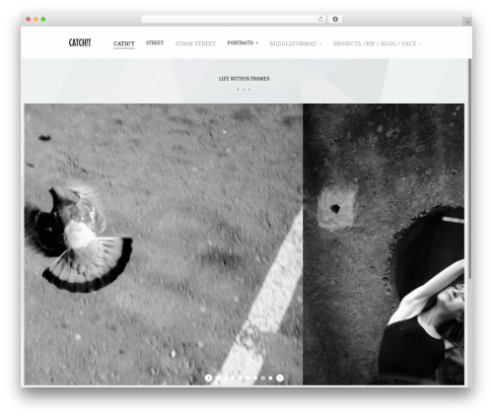The width and height of the screenshot is (493, 417).
Task: Maximize the window with green button
Action: (x=43, y=19)
